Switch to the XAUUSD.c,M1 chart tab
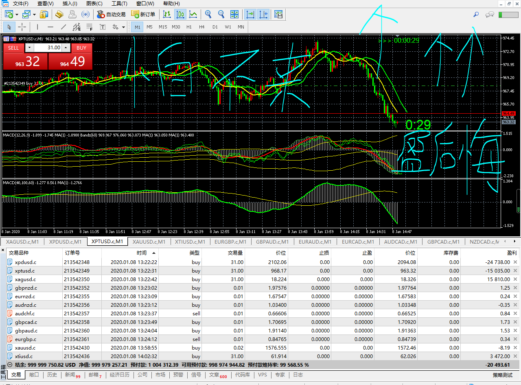Viewport: 521px width, 385px height. coord(149,242)
